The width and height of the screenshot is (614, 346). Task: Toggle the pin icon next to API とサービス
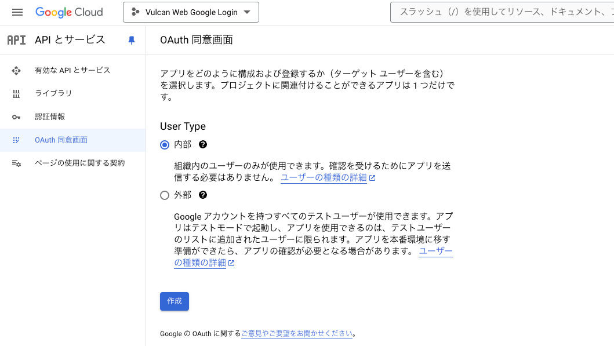coord(132,40)
